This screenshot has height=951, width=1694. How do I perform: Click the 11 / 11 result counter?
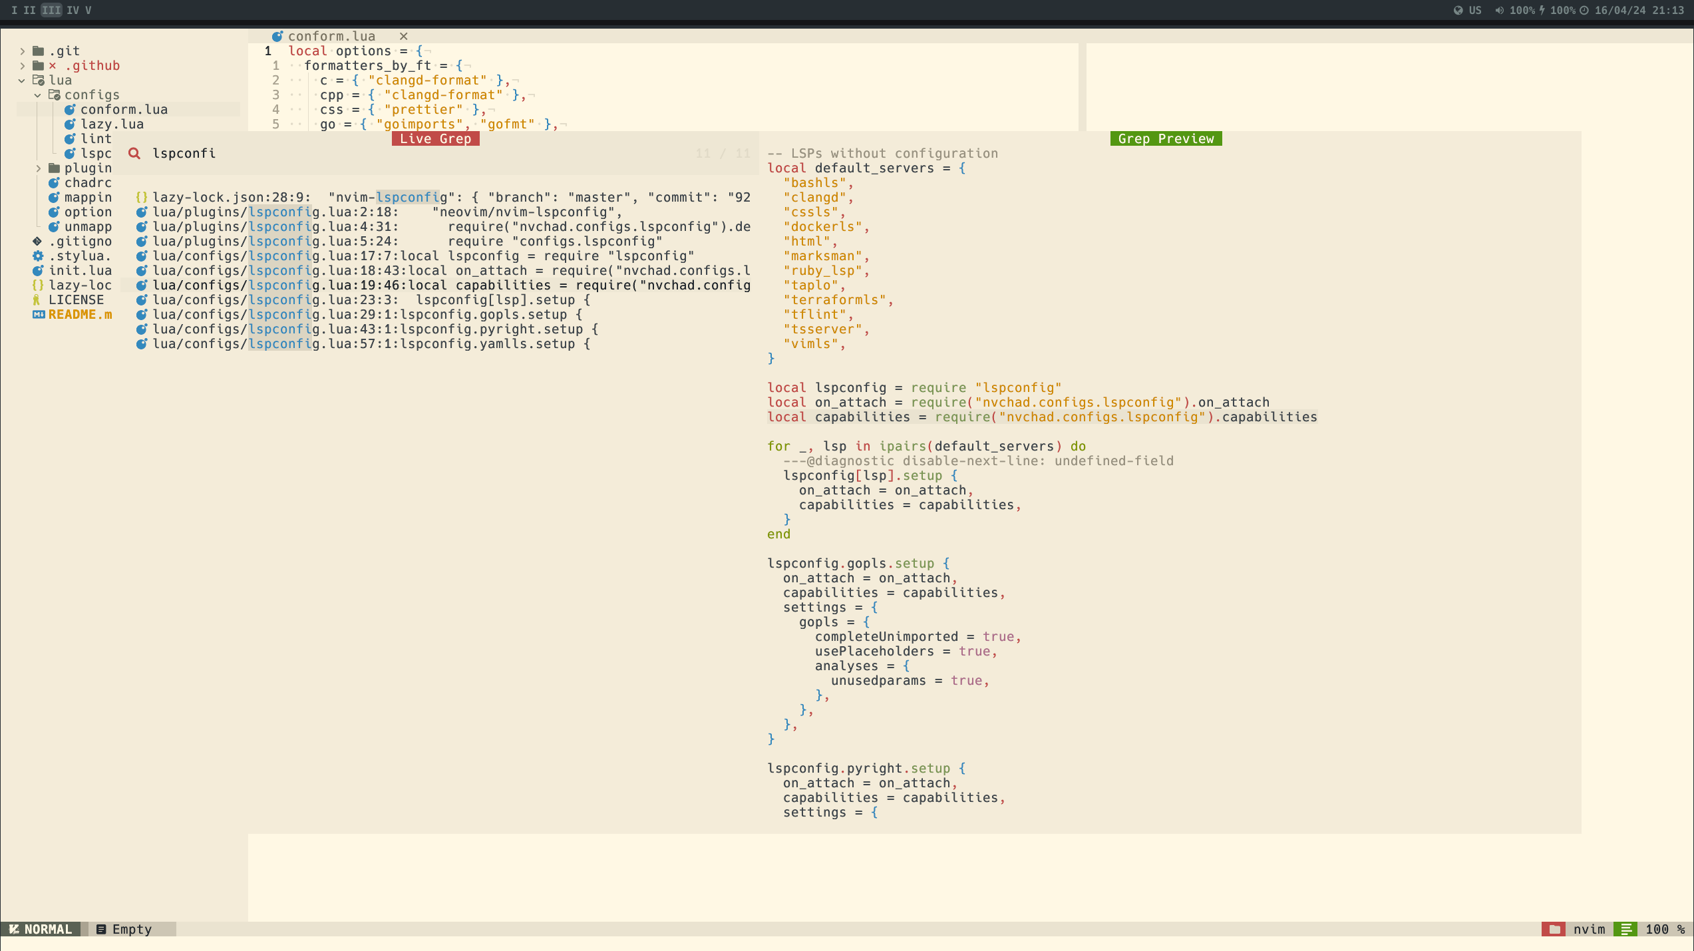(723, 154)
